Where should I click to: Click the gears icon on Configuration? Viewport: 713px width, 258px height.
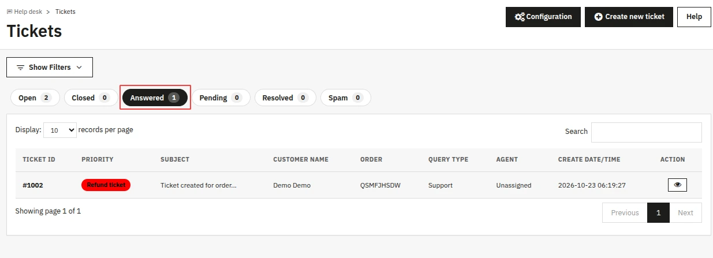[520, 17]
